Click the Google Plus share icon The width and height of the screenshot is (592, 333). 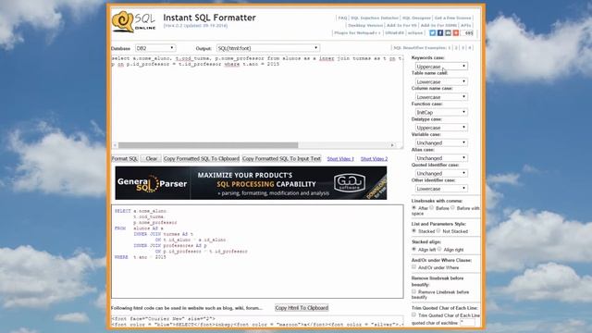pyautogui.click(x=456, y=33)
